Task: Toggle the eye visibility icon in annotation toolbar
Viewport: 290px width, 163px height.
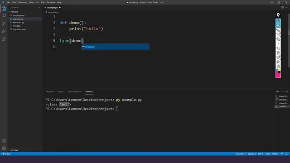Action: pos(278,21)
